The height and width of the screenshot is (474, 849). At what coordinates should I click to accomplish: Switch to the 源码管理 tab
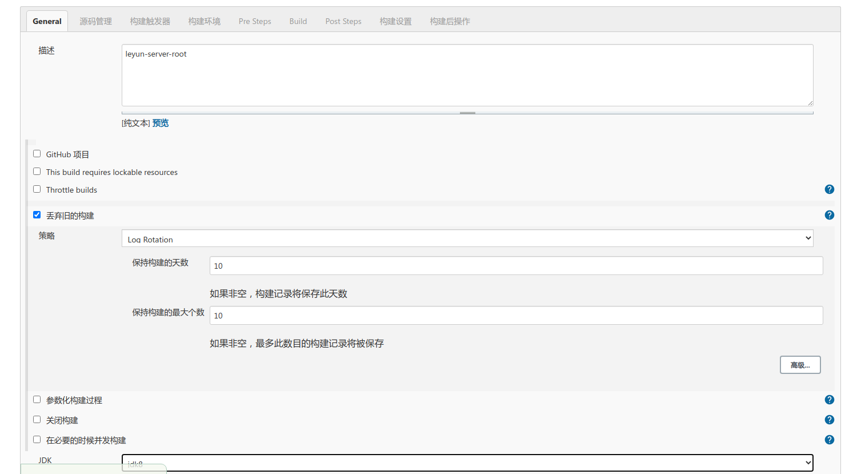(x=95, y=21)
